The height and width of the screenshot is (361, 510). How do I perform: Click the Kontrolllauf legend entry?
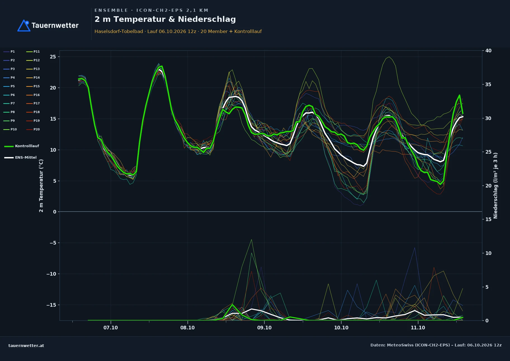tap(22, 146)
